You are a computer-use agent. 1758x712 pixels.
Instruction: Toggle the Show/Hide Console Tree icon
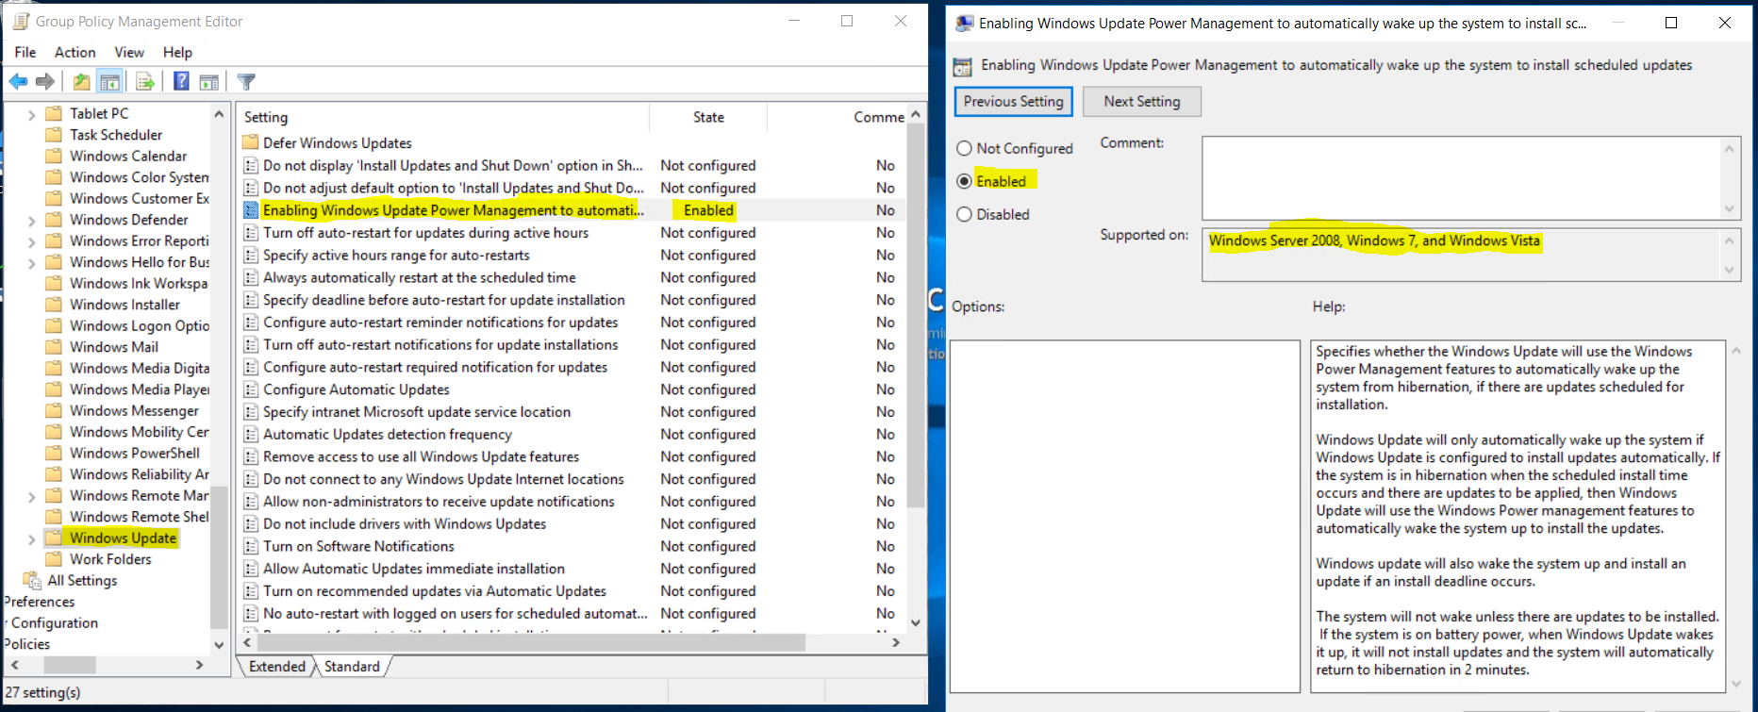point(109,82)
